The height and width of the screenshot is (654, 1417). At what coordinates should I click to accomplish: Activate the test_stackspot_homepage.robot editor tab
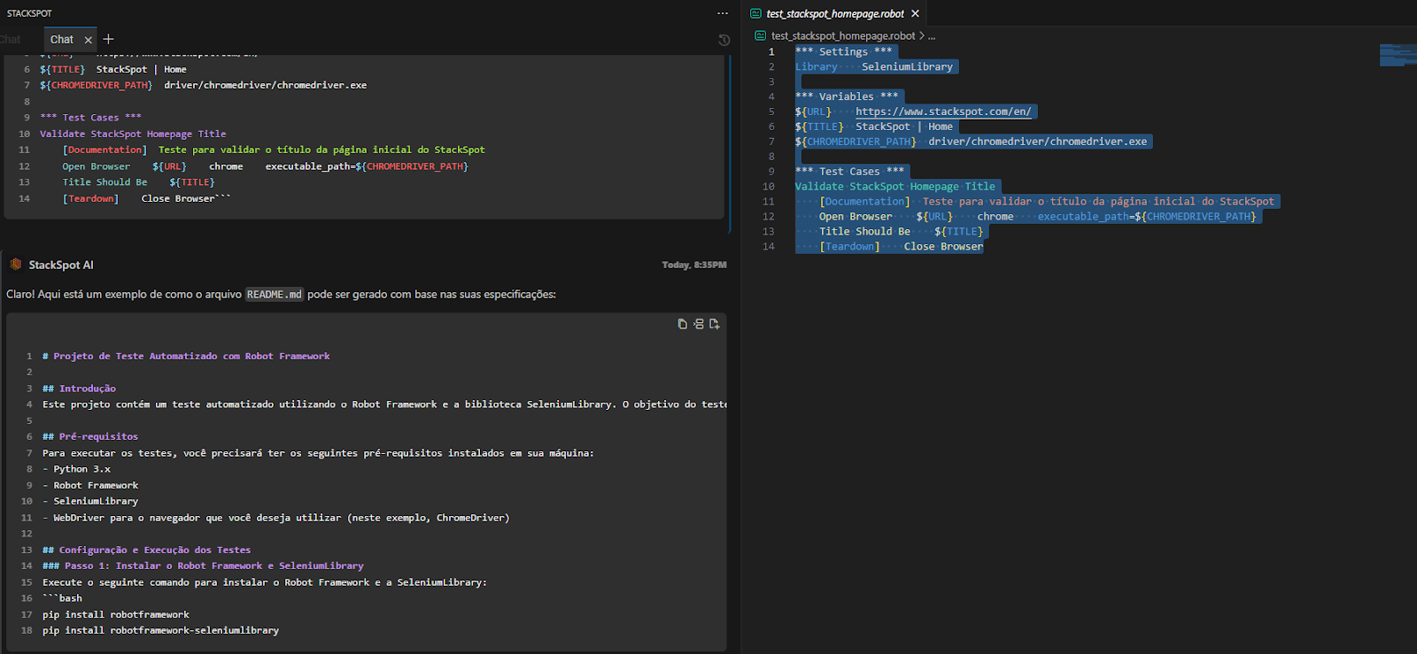(835, 13)
